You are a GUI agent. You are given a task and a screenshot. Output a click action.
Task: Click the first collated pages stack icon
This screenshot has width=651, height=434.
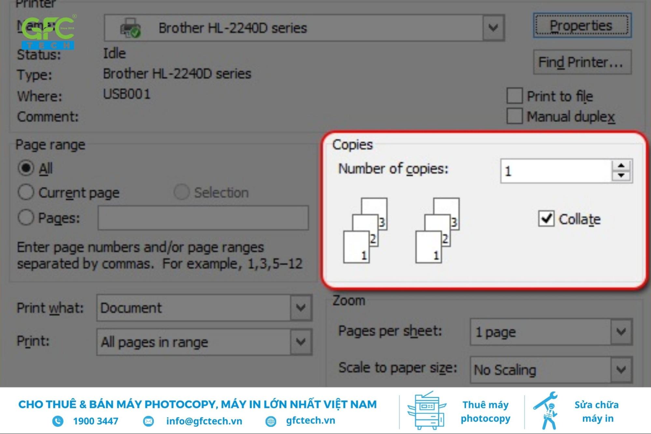(x=365, y=230)
